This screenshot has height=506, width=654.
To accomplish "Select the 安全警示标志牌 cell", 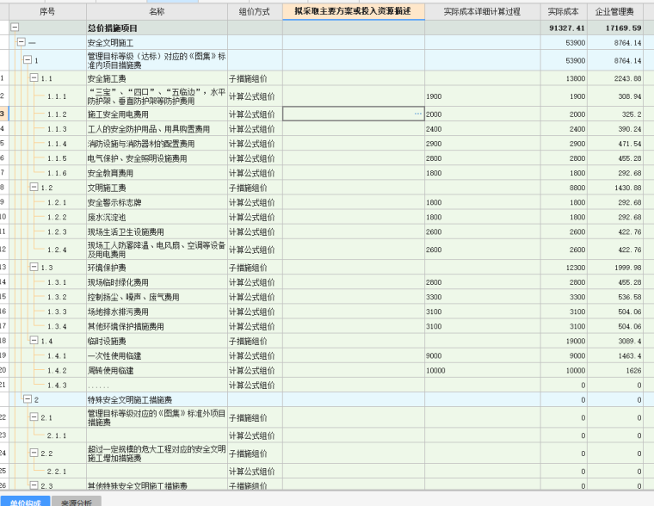I will point(157,202).
